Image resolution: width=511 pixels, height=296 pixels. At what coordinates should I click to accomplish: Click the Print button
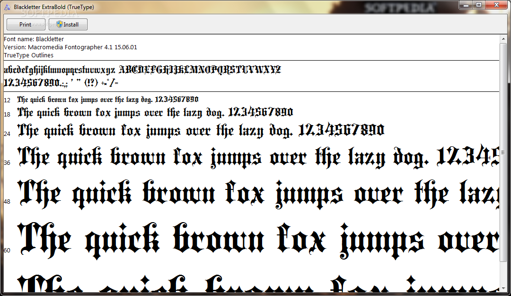click(x=26, y=25)
